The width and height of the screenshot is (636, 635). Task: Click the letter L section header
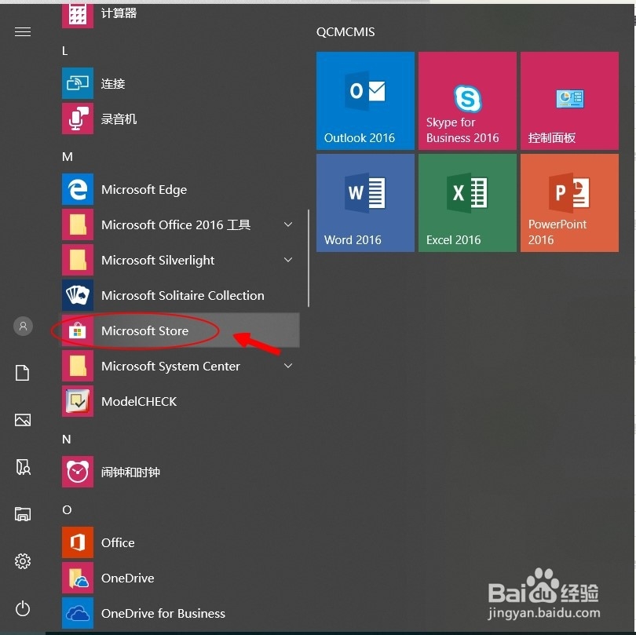tap(65, 51)
